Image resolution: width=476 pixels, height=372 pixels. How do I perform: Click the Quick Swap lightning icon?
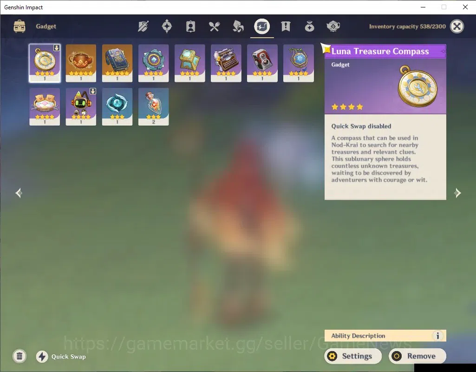tap(42, 357)
